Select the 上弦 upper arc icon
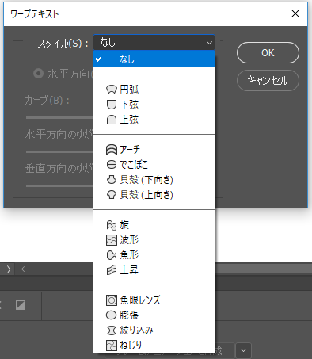Image resolution: width=312 pixels, height=359 pixels. tap(112, 120)
